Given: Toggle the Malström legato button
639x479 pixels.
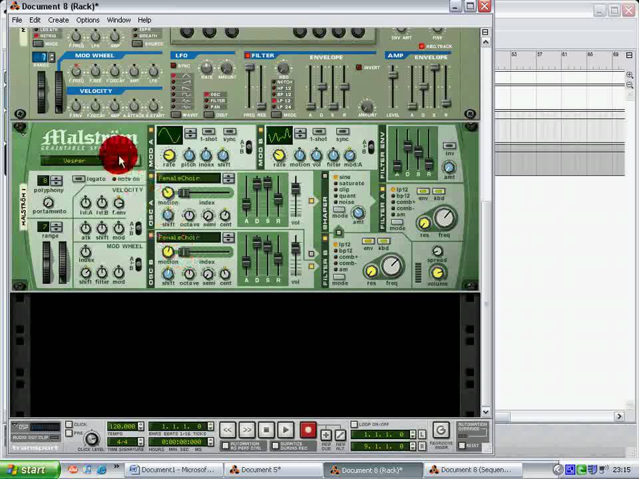Looking at the screenshot, I should click(79, 179).
